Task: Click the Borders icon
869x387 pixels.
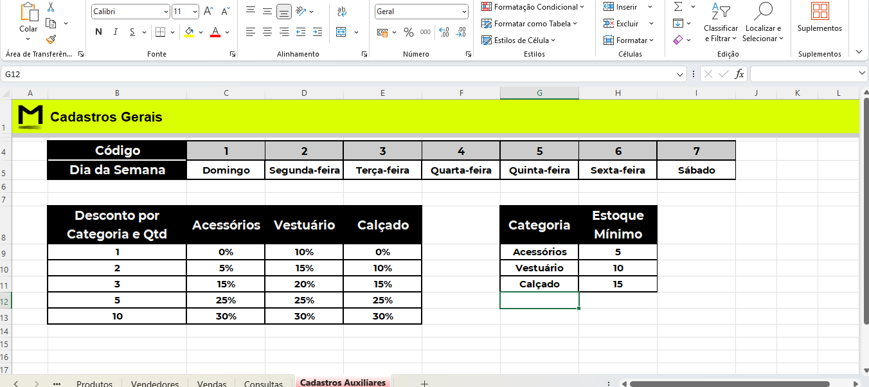Action: 160,32
